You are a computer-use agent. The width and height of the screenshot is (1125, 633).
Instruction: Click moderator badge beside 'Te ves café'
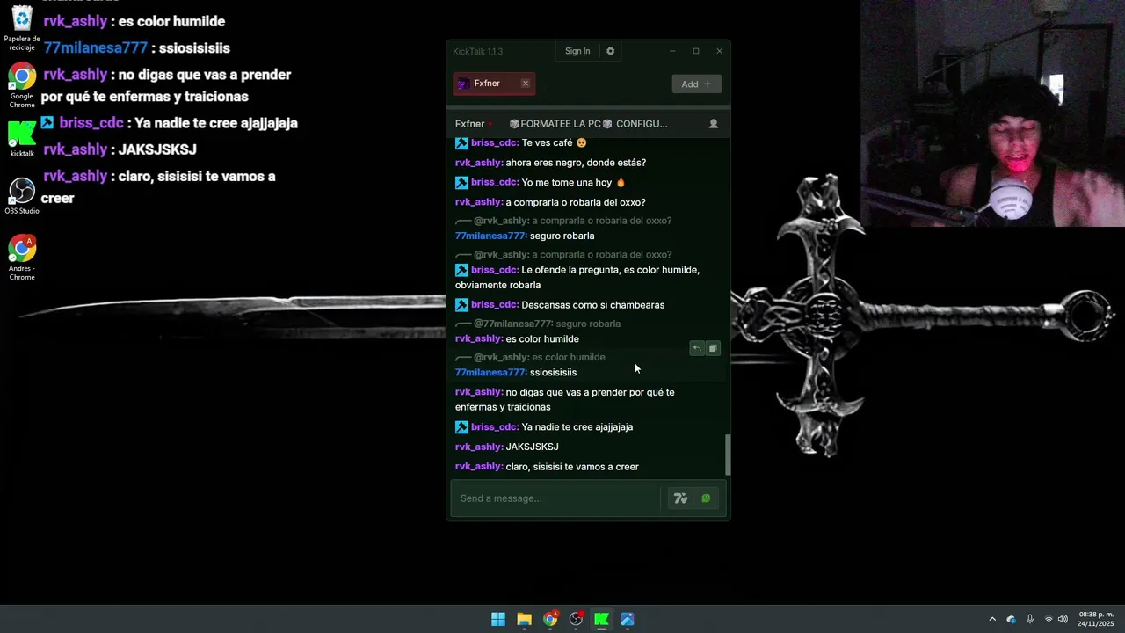point(461,143)
